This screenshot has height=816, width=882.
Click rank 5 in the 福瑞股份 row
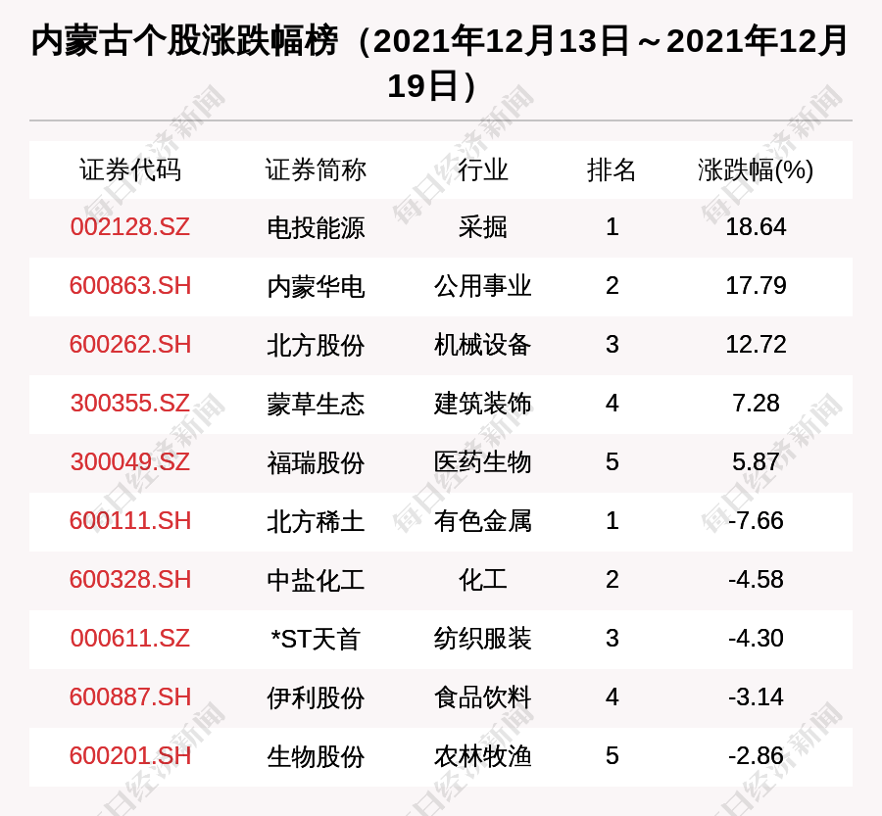(x=612, y=462)
